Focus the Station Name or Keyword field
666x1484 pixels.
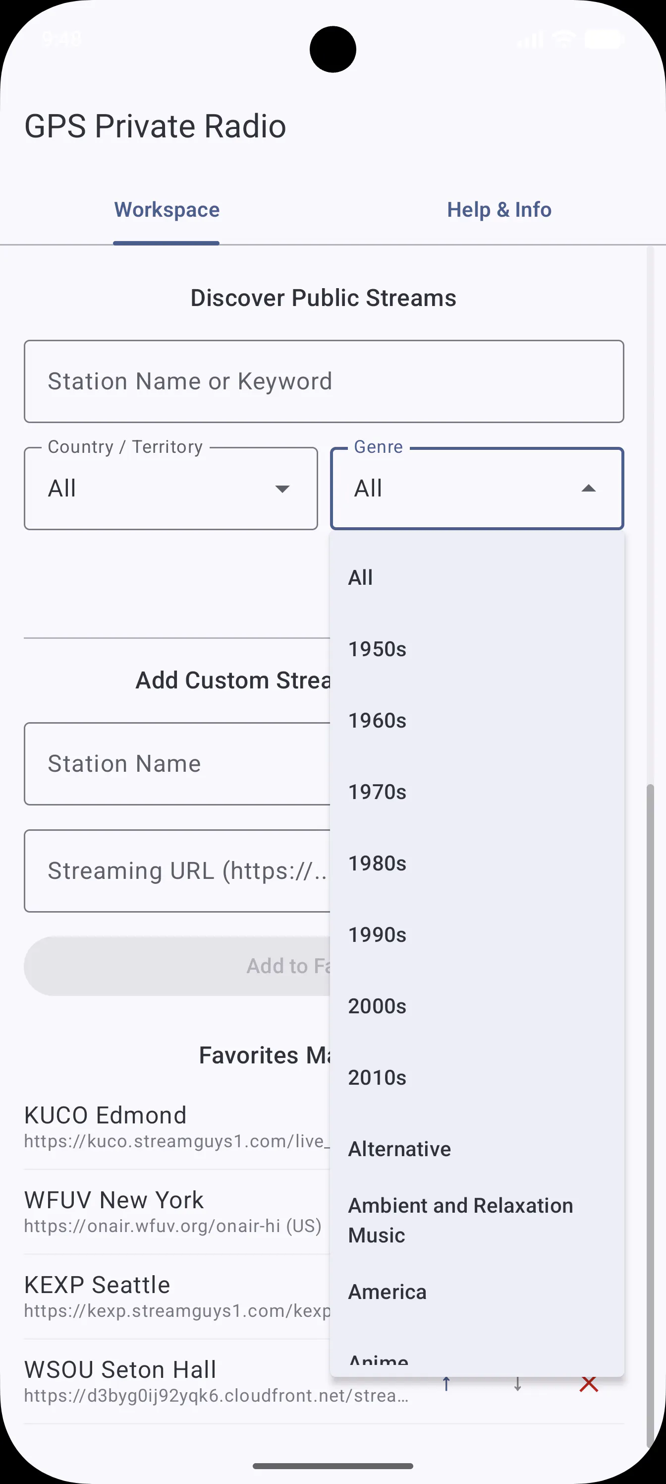[x=324, y=381]
